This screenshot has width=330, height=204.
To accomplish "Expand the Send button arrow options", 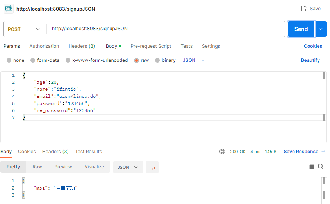I will (321, 29).
